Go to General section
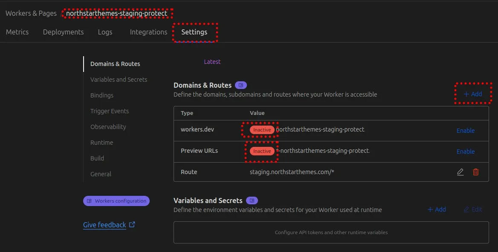 click(x=101, y=174)
